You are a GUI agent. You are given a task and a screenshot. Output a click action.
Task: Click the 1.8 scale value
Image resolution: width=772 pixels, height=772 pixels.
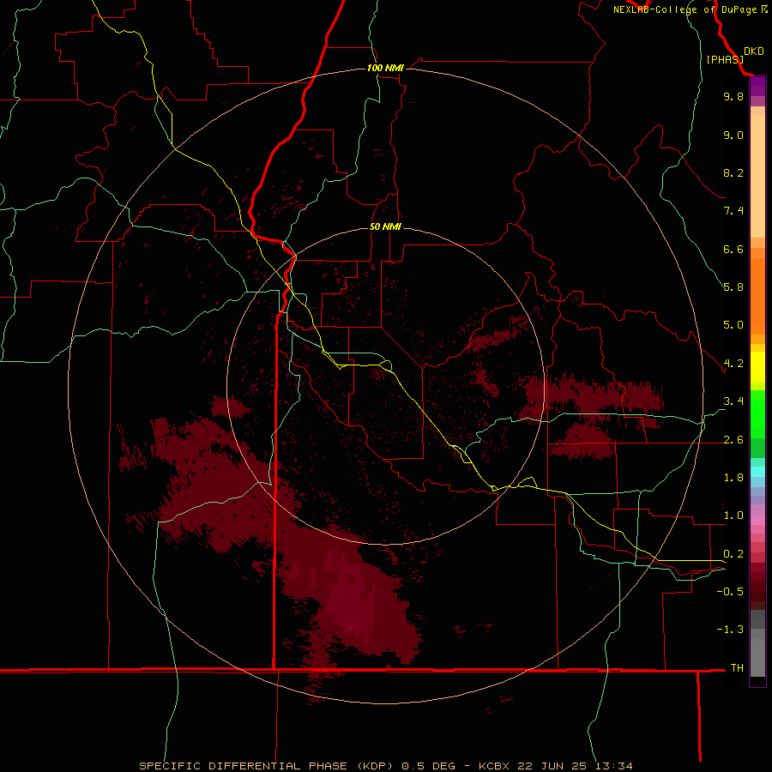pos(733,478)
